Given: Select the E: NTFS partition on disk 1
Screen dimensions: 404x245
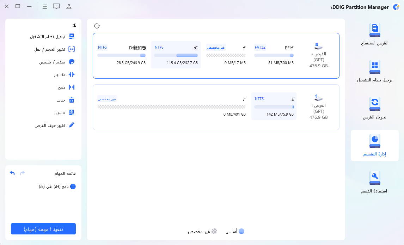Looking at the screenshot, I should 274,106.
